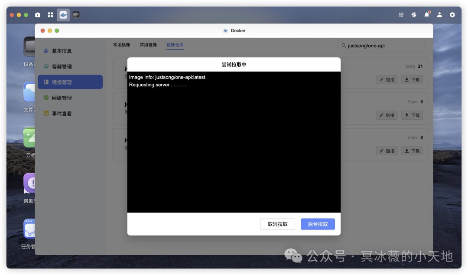This screenshot has width=468, height=275.
Task: Click 下载 in the second result row
Action: point(412,115)
